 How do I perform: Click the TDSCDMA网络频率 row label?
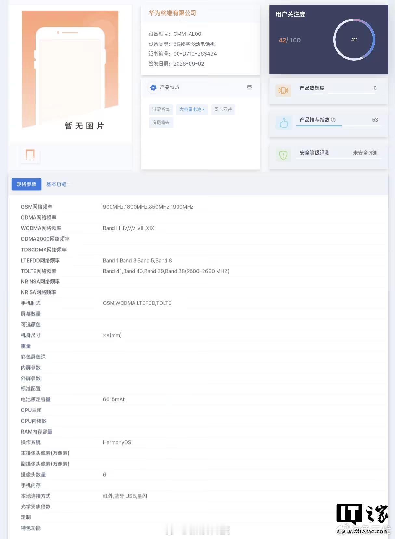(44, 249)
